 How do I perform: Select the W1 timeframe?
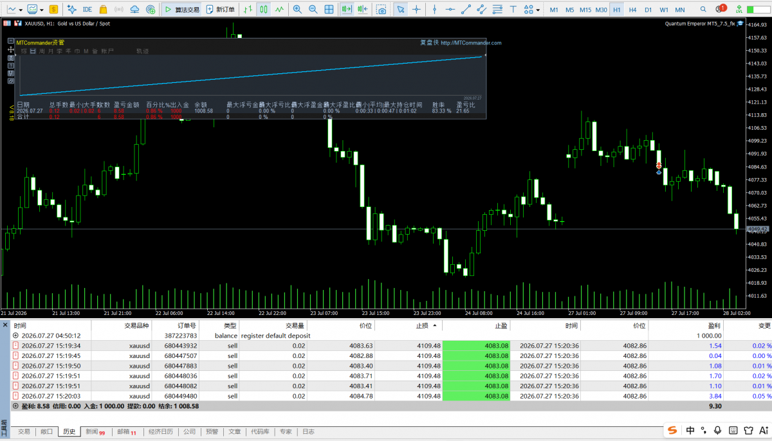[x=664, y=10]
